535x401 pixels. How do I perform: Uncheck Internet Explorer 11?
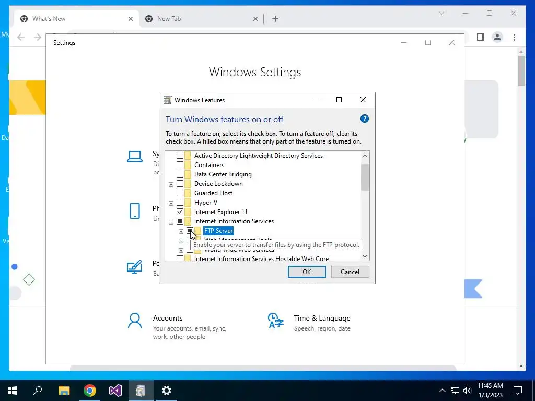(x=180, y=212)
